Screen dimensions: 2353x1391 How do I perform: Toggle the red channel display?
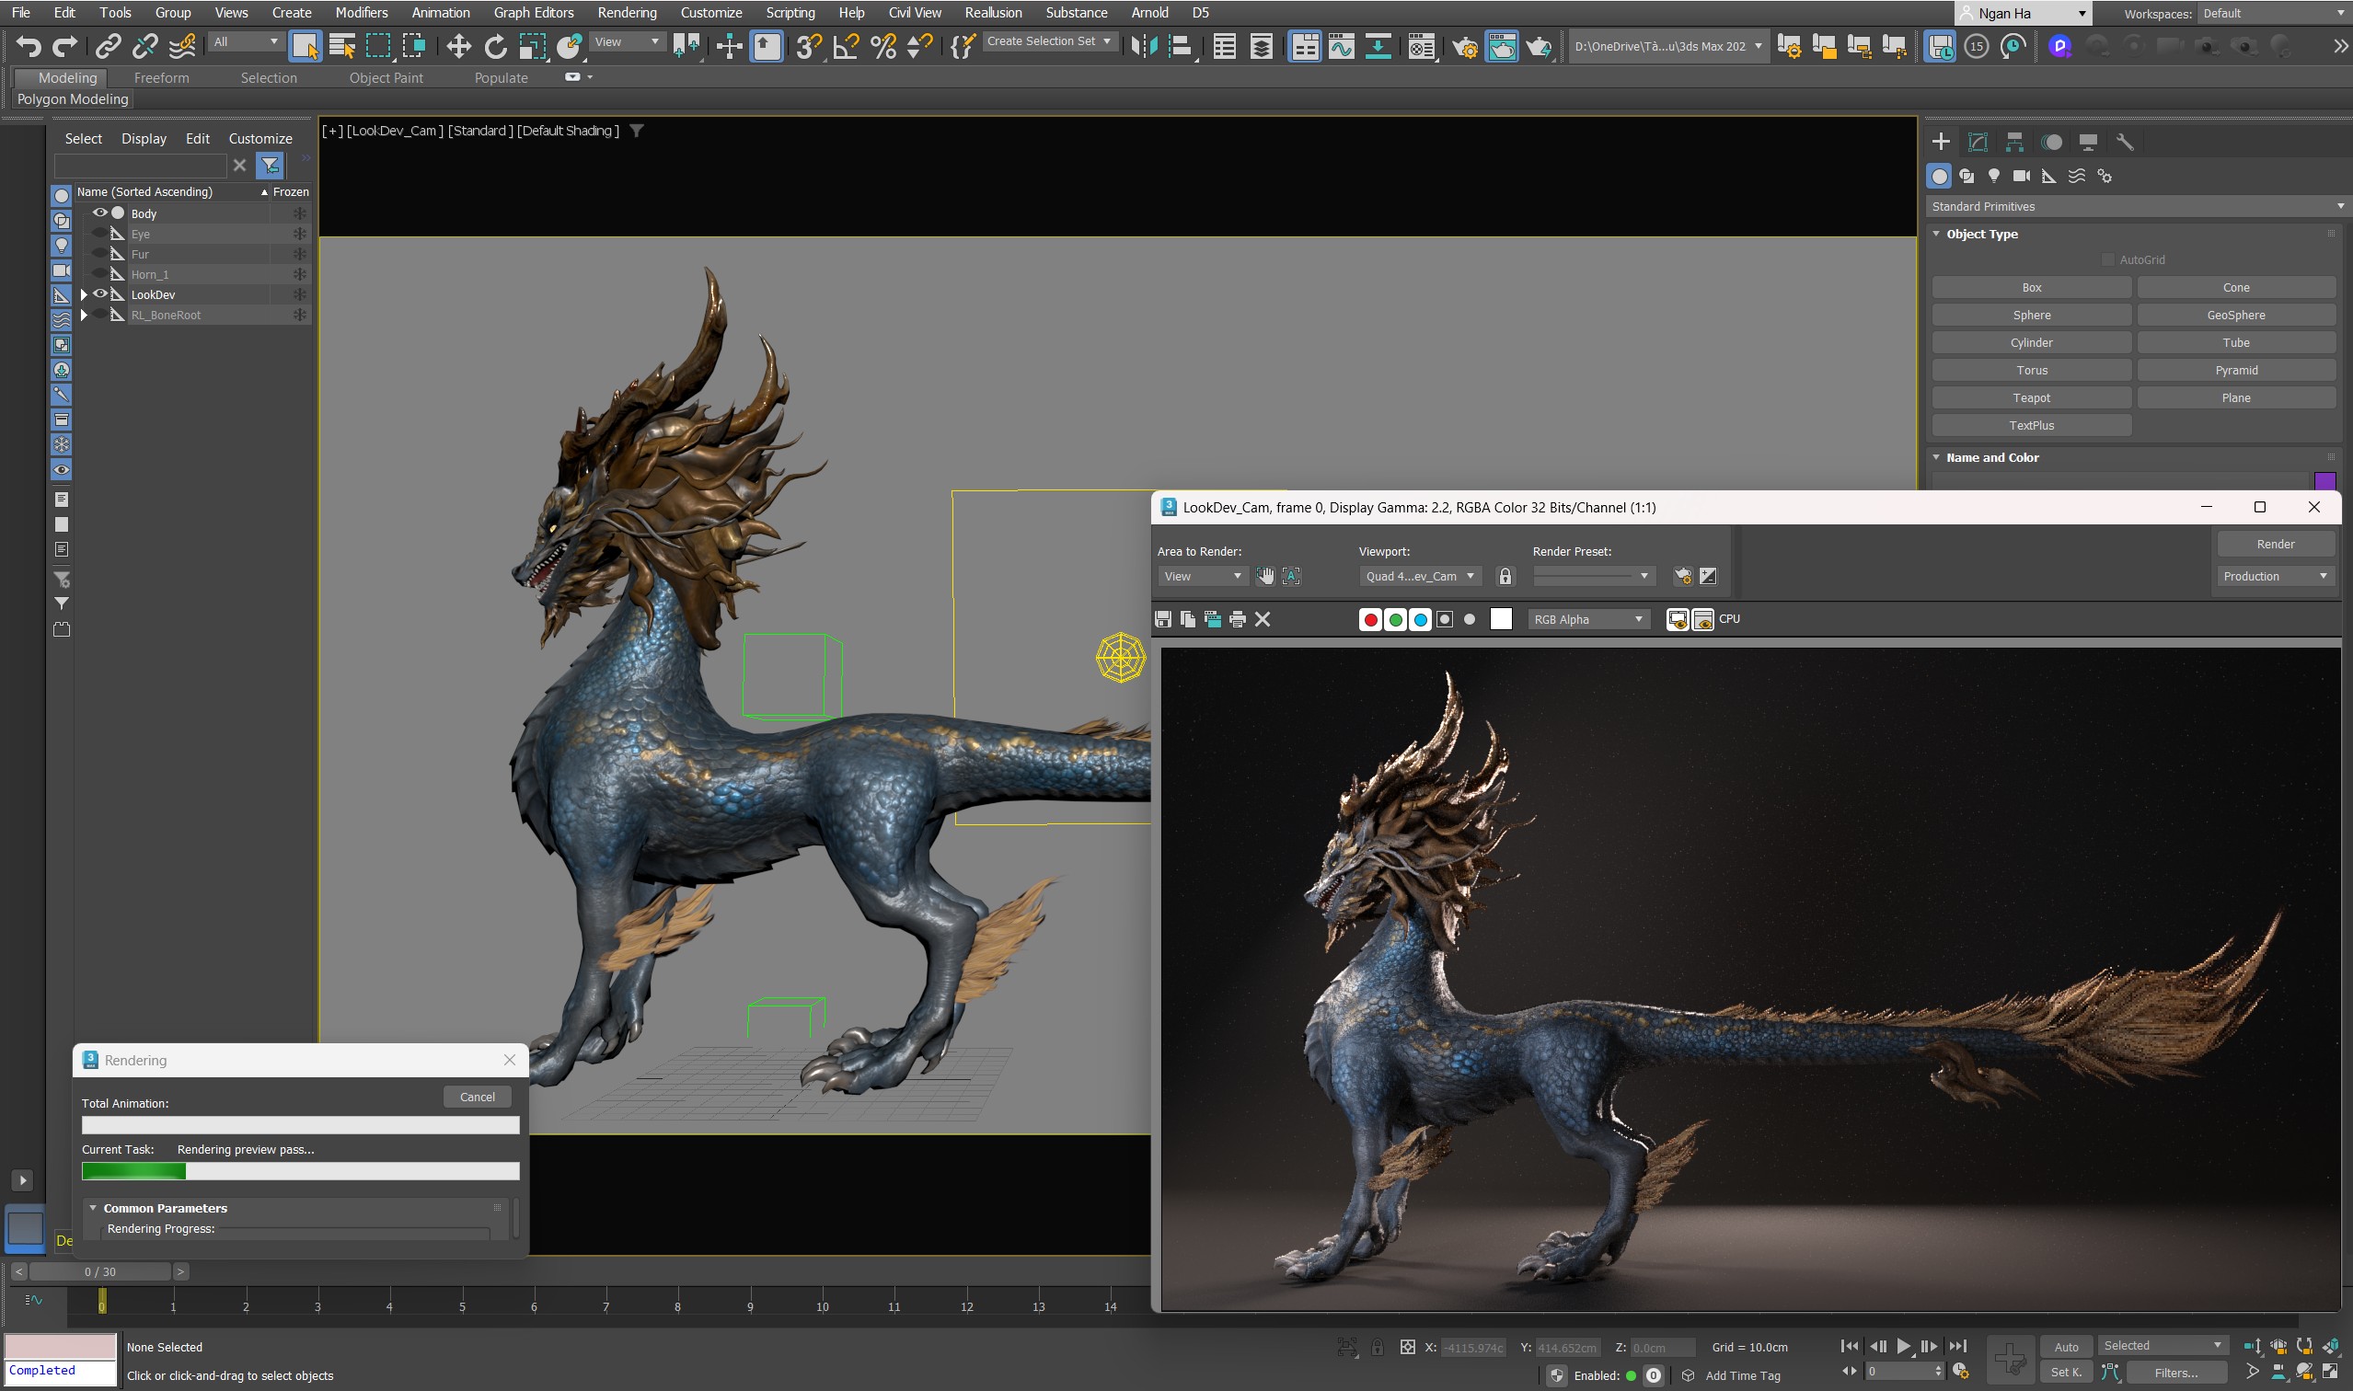point(1369,618)
